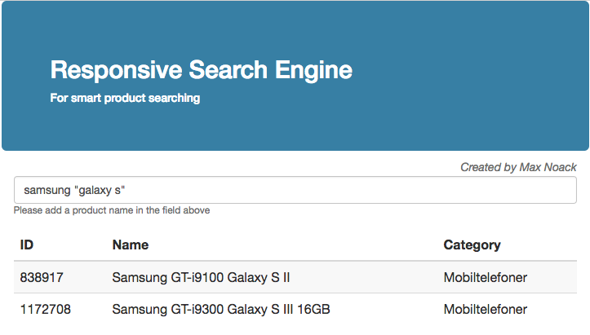Select the Samsung GT-i9300 Galaxy S III name

(220, 310)
